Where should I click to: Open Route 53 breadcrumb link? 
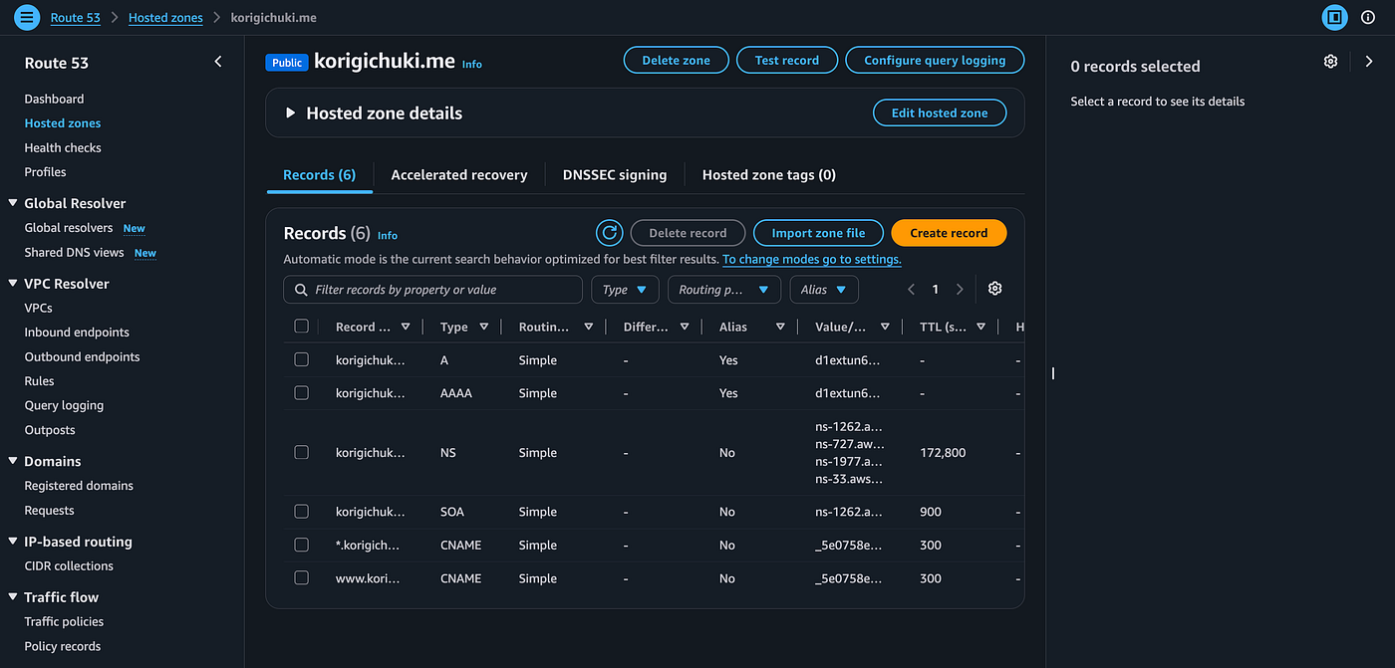(x=75, y=18)
